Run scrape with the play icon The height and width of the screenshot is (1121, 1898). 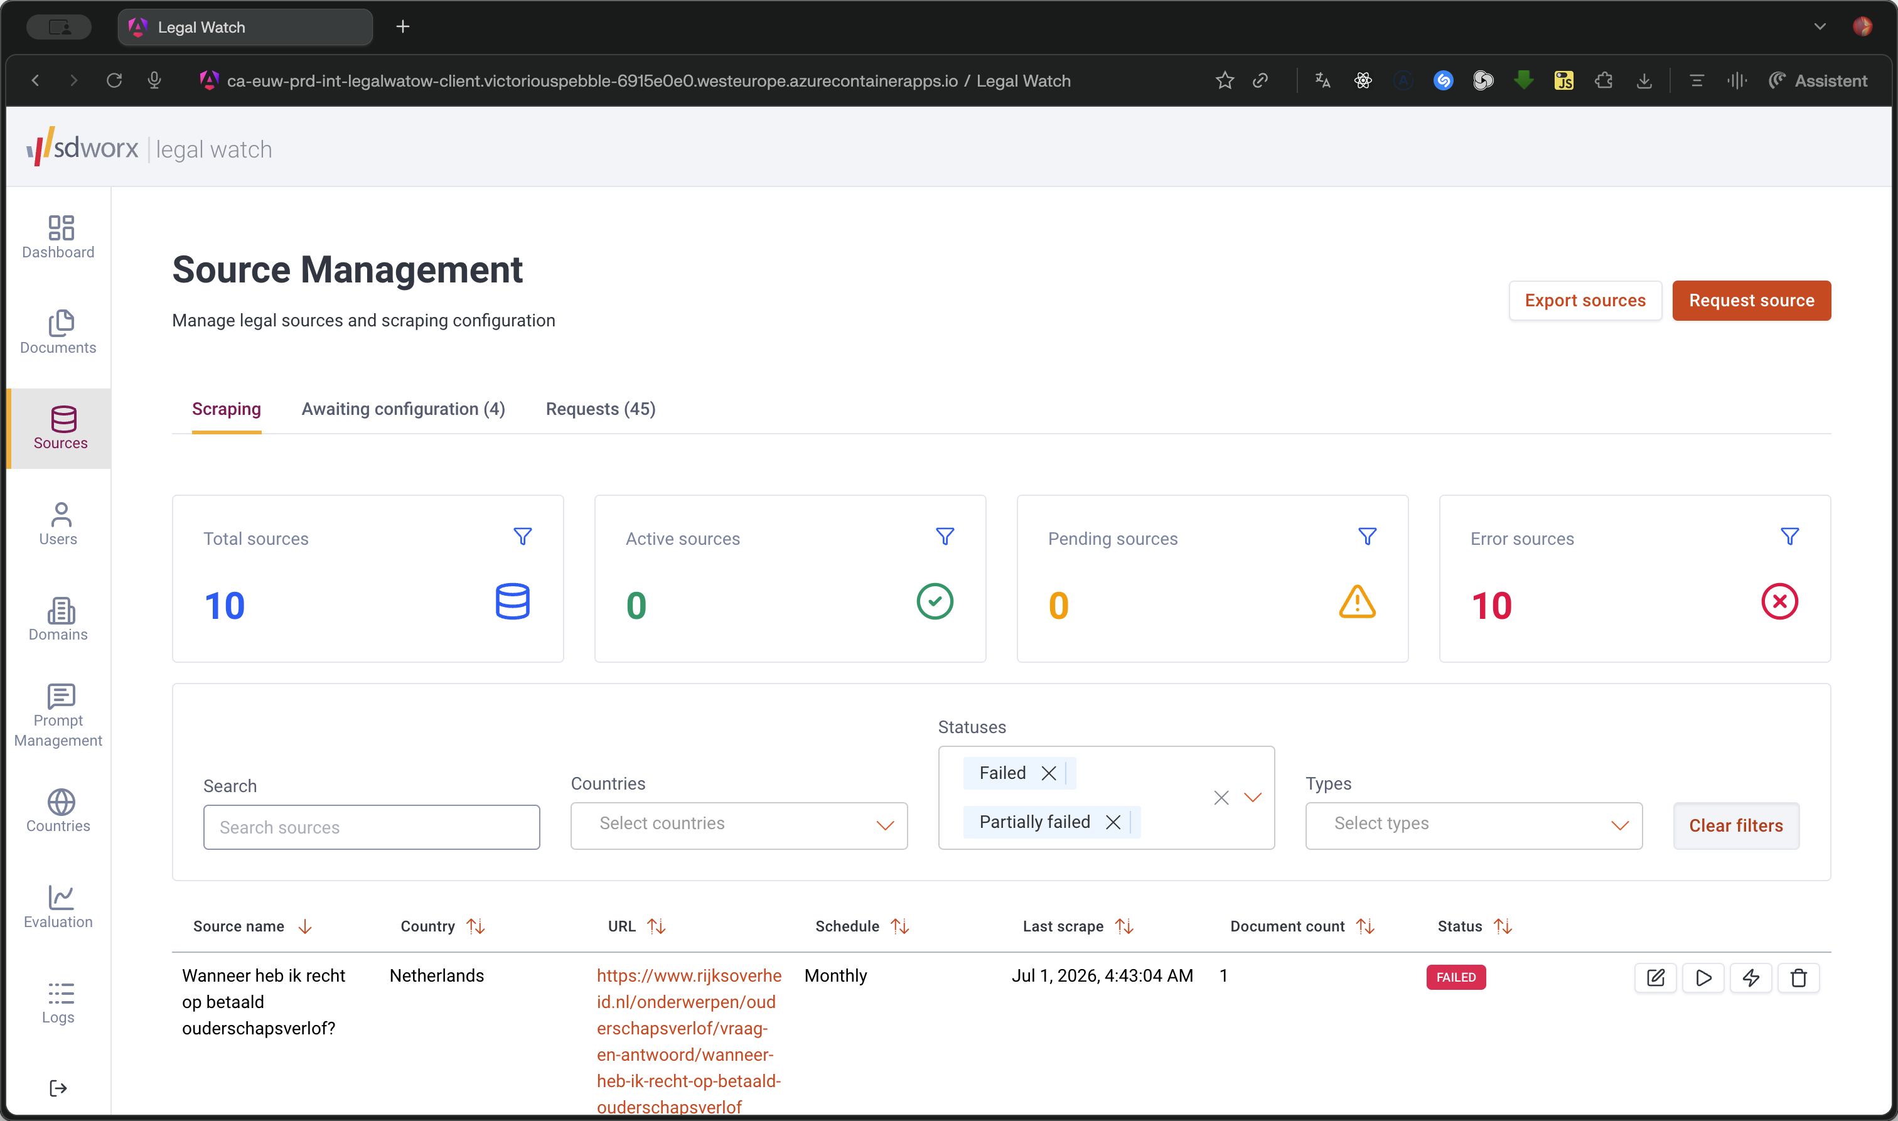1703,977
